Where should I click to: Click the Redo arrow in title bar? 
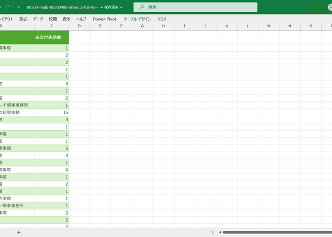[7, 7]
